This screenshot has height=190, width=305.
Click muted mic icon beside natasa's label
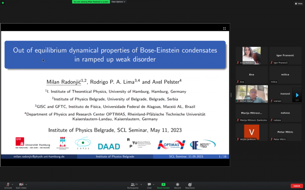coord(271,120)
